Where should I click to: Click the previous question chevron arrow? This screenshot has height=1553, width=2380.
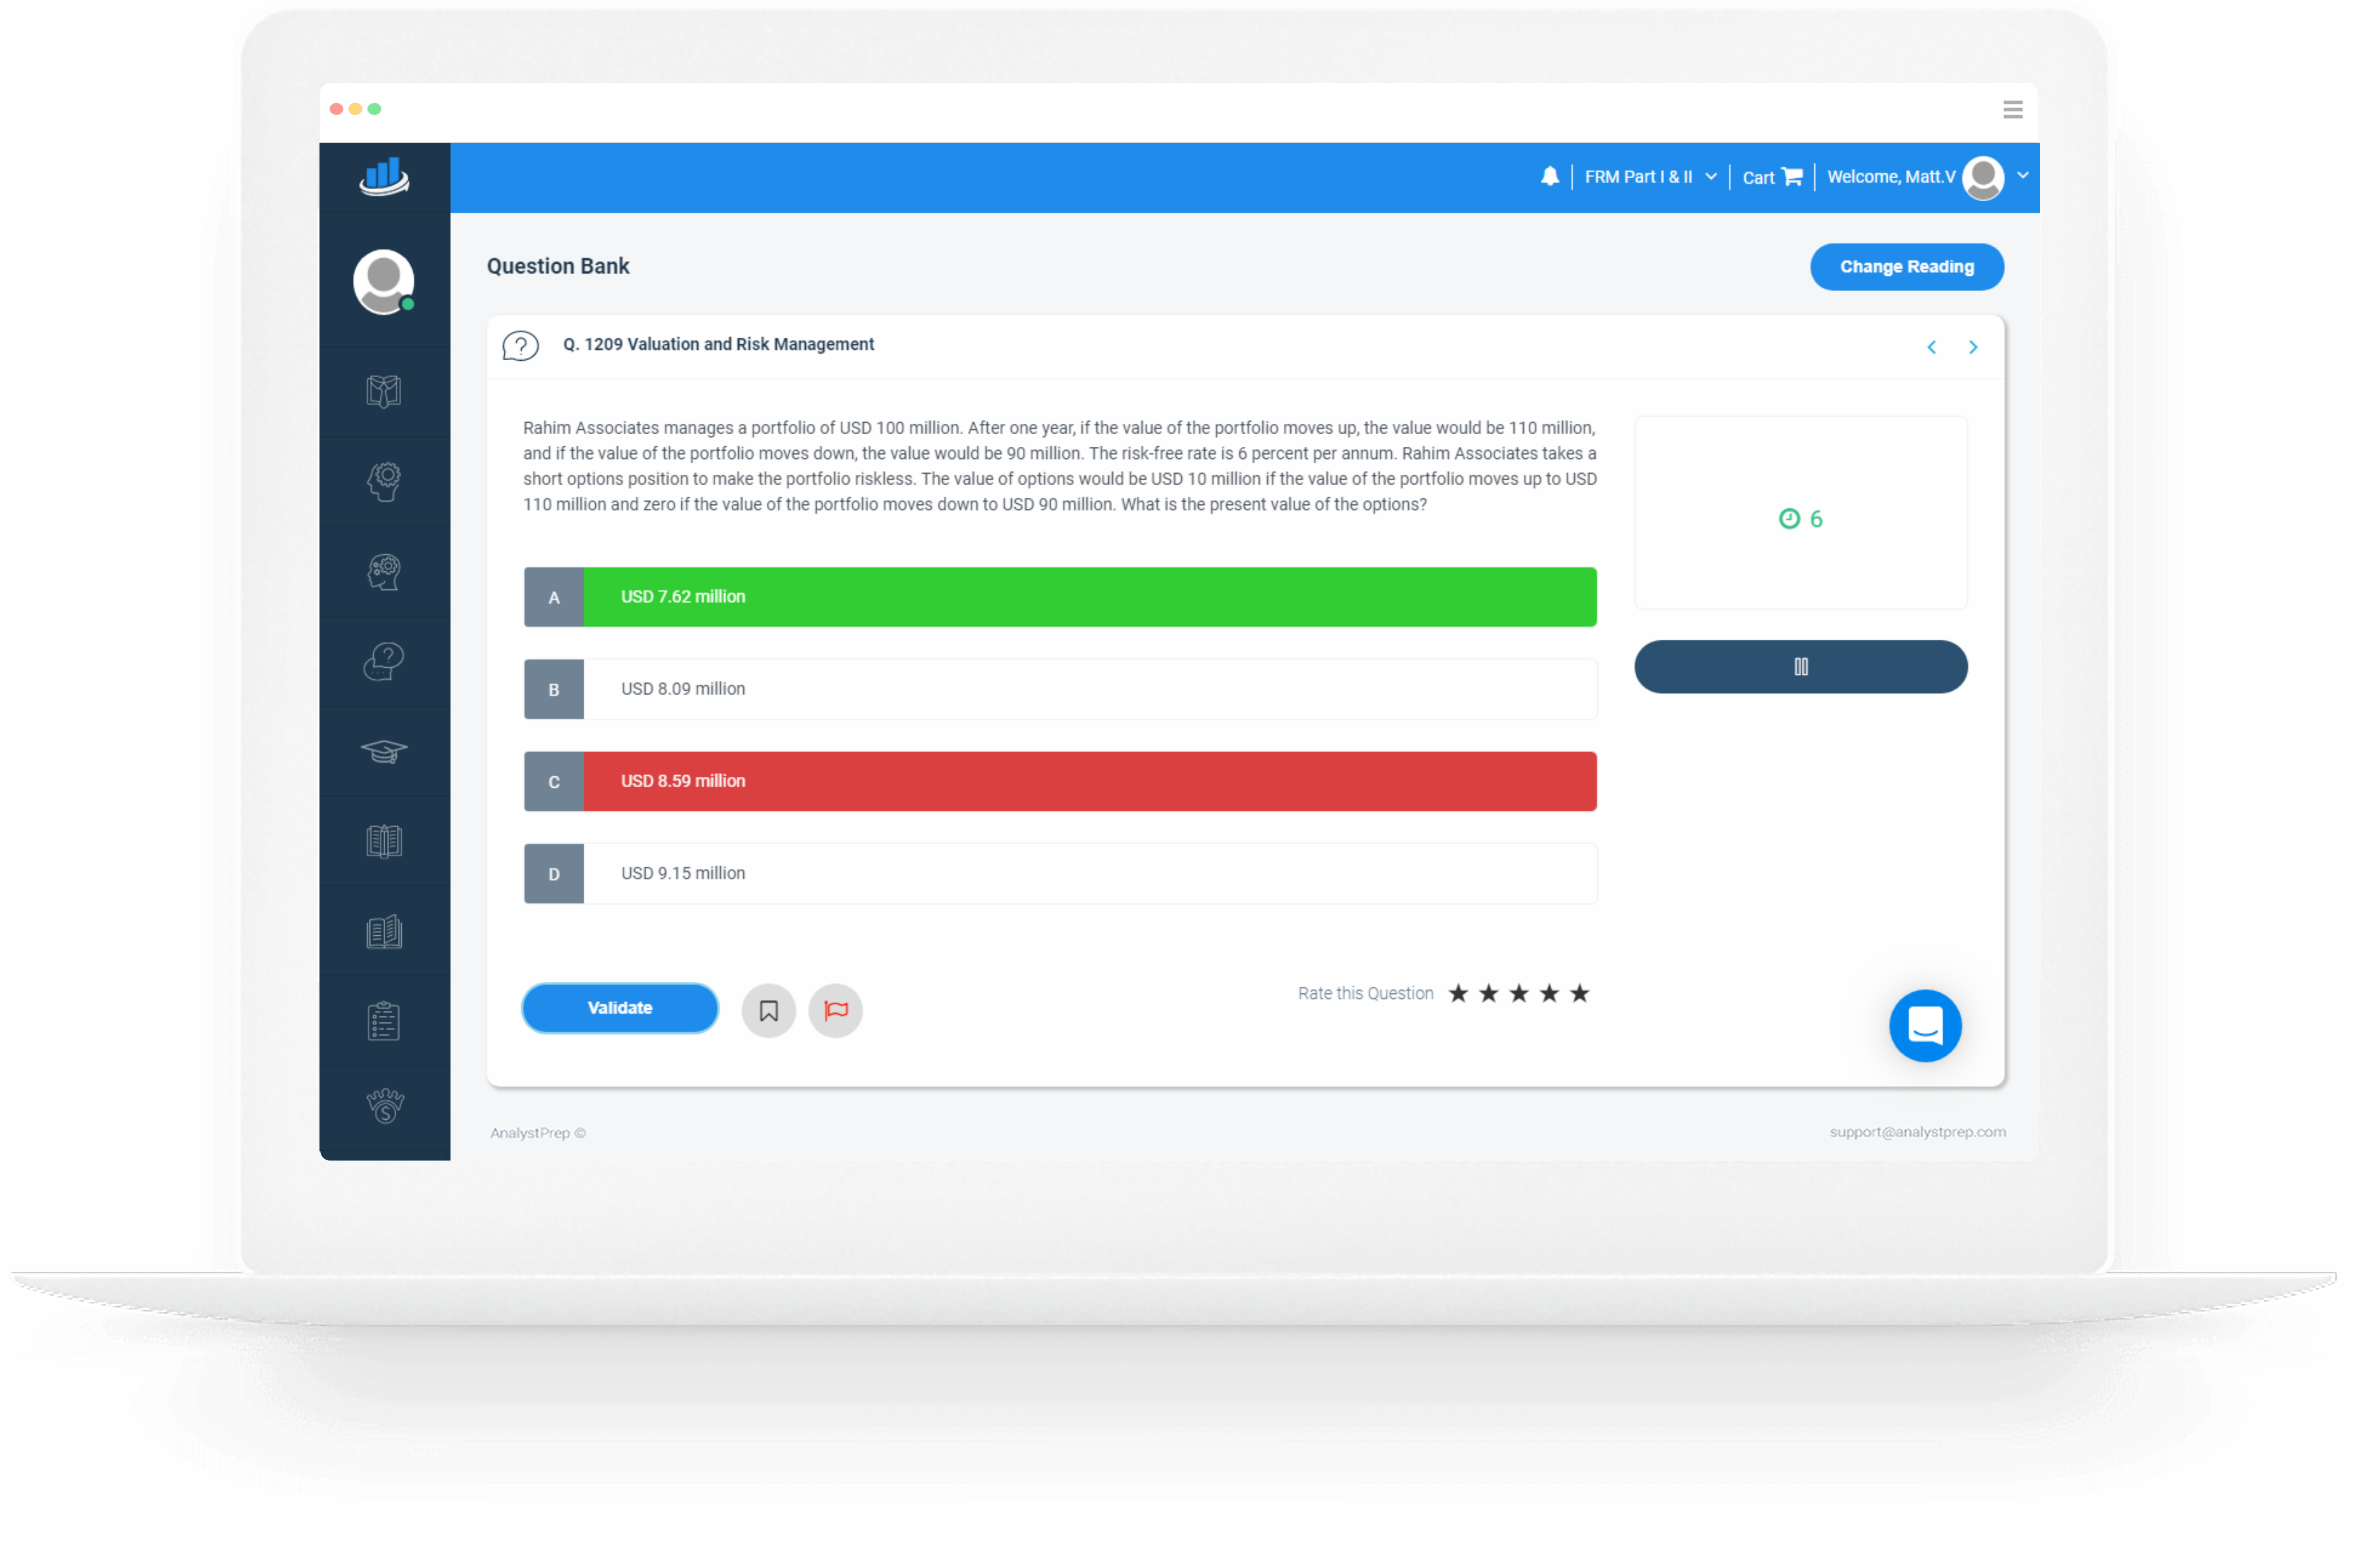(1931, 345)
